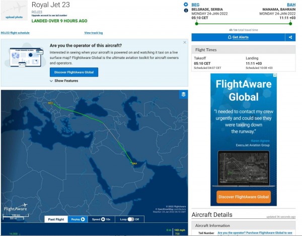Open the ROJ23 flight schedule link
The height and width of the screenshot is (236, 302).
point(15,33)
